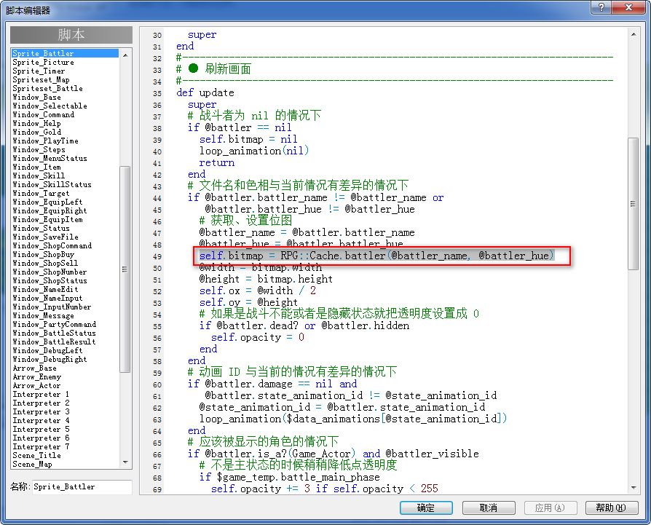Click the title bar help question mark

point(601,7)
